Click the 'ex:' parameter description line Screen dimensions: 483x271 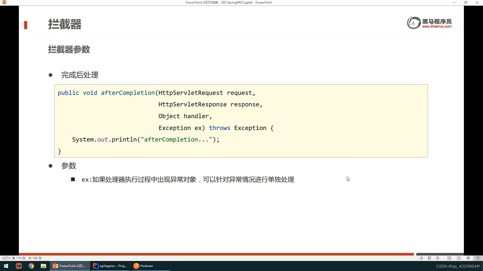coord(188,180)
